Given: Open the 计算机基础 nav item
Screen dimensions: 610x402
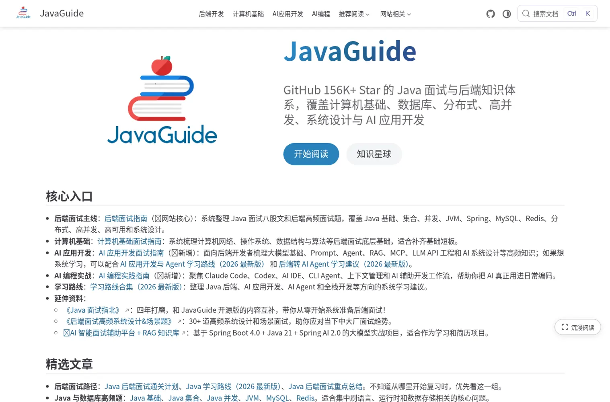Looking at the screenshot, I should click(248, 14).
